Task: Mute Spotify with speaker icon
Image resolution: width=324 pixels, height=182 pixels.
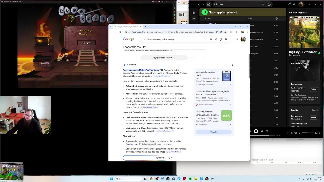Action: click(x=299, y=133)
